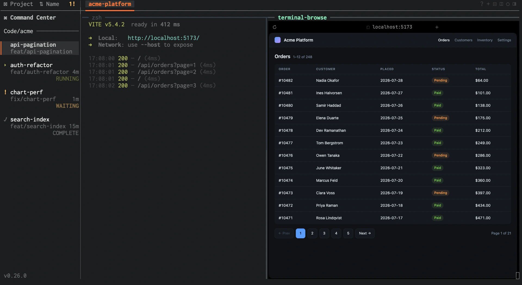Click the site icon beside localhost:5173

(x=368, y=27)
